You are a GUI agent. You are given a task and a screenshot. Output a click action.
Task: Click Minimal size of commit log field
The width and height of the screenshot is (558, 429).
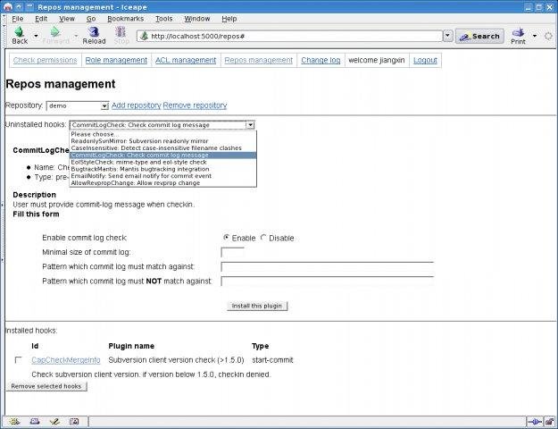[x=232, y=252]
